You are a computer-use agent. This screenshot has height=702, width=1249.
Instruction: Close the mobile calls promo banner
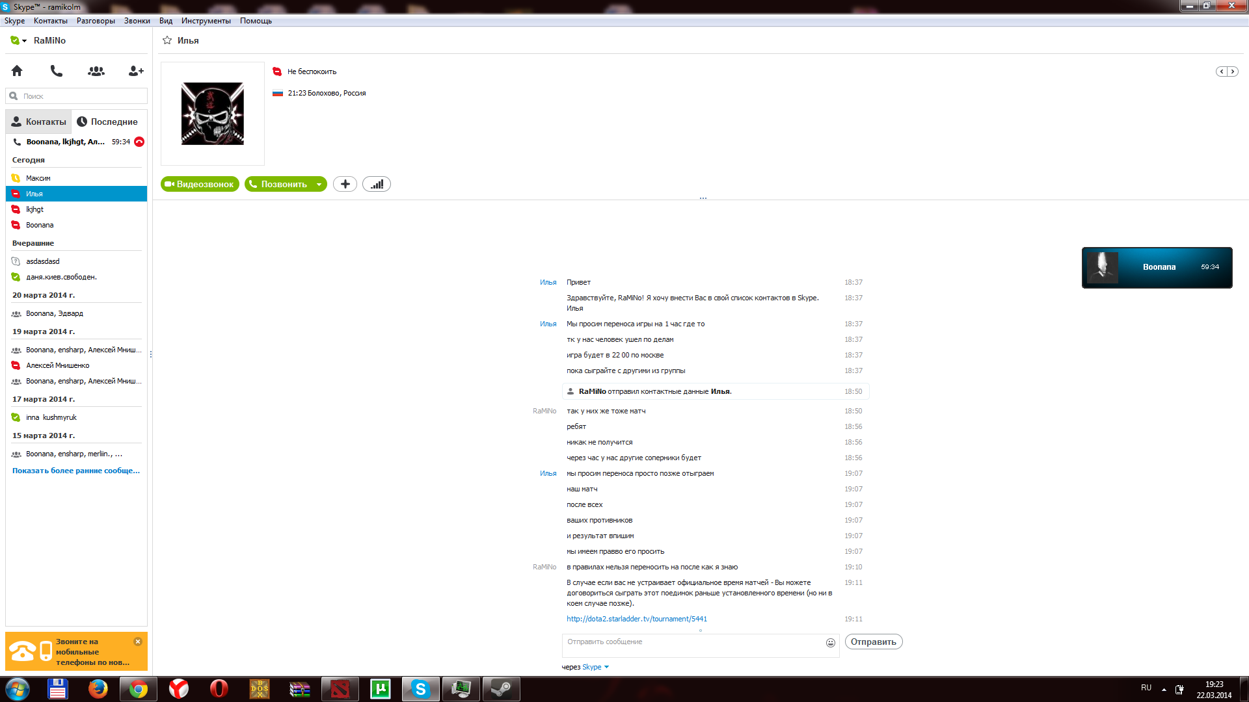pos(138,642)
